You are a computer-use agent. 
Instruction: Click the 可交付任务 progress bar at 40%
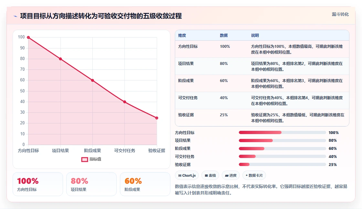pos(282,157)
